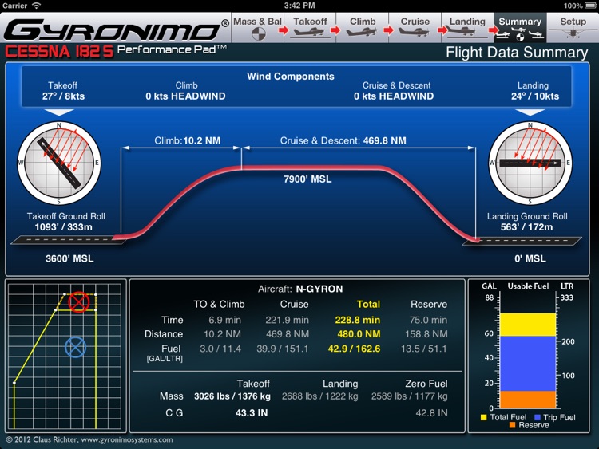Viewport: 599px width, 449px height.
Task: Click the CESSNA 182 S label
Action: click(x=59, y=52)
